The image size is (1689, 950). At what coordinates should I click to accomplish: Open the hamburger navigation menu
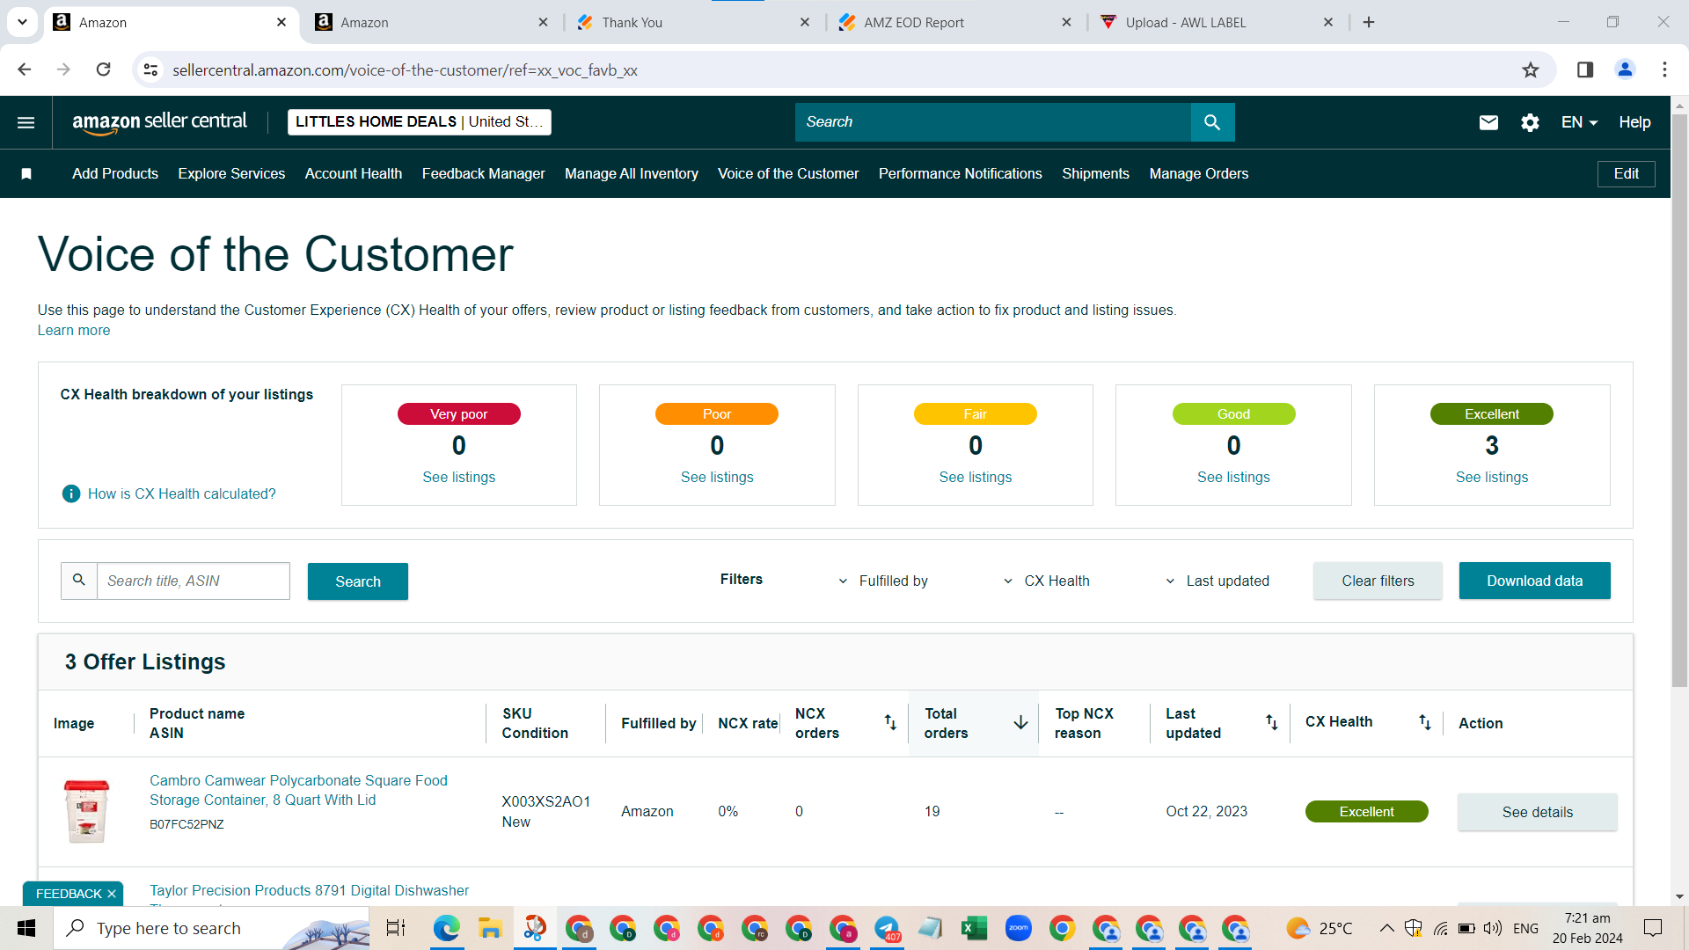coord(26,122)
